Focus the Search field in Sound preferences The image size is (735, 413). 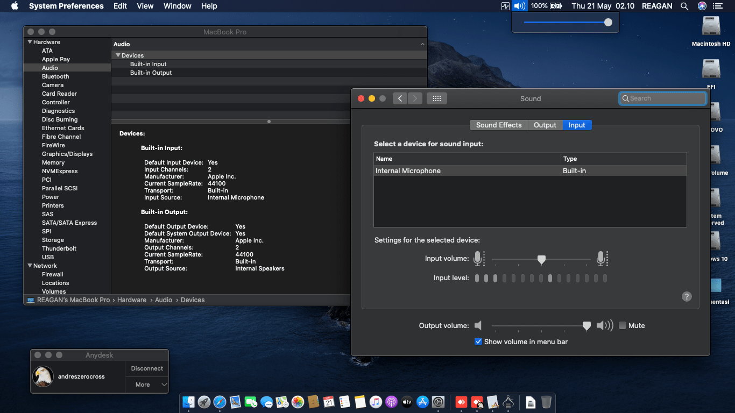point(663,98)
